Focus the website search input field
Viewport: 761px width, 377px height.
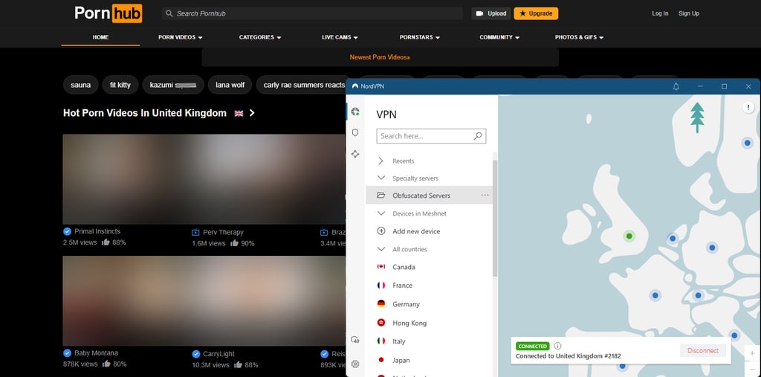click(x=313, y=13)
